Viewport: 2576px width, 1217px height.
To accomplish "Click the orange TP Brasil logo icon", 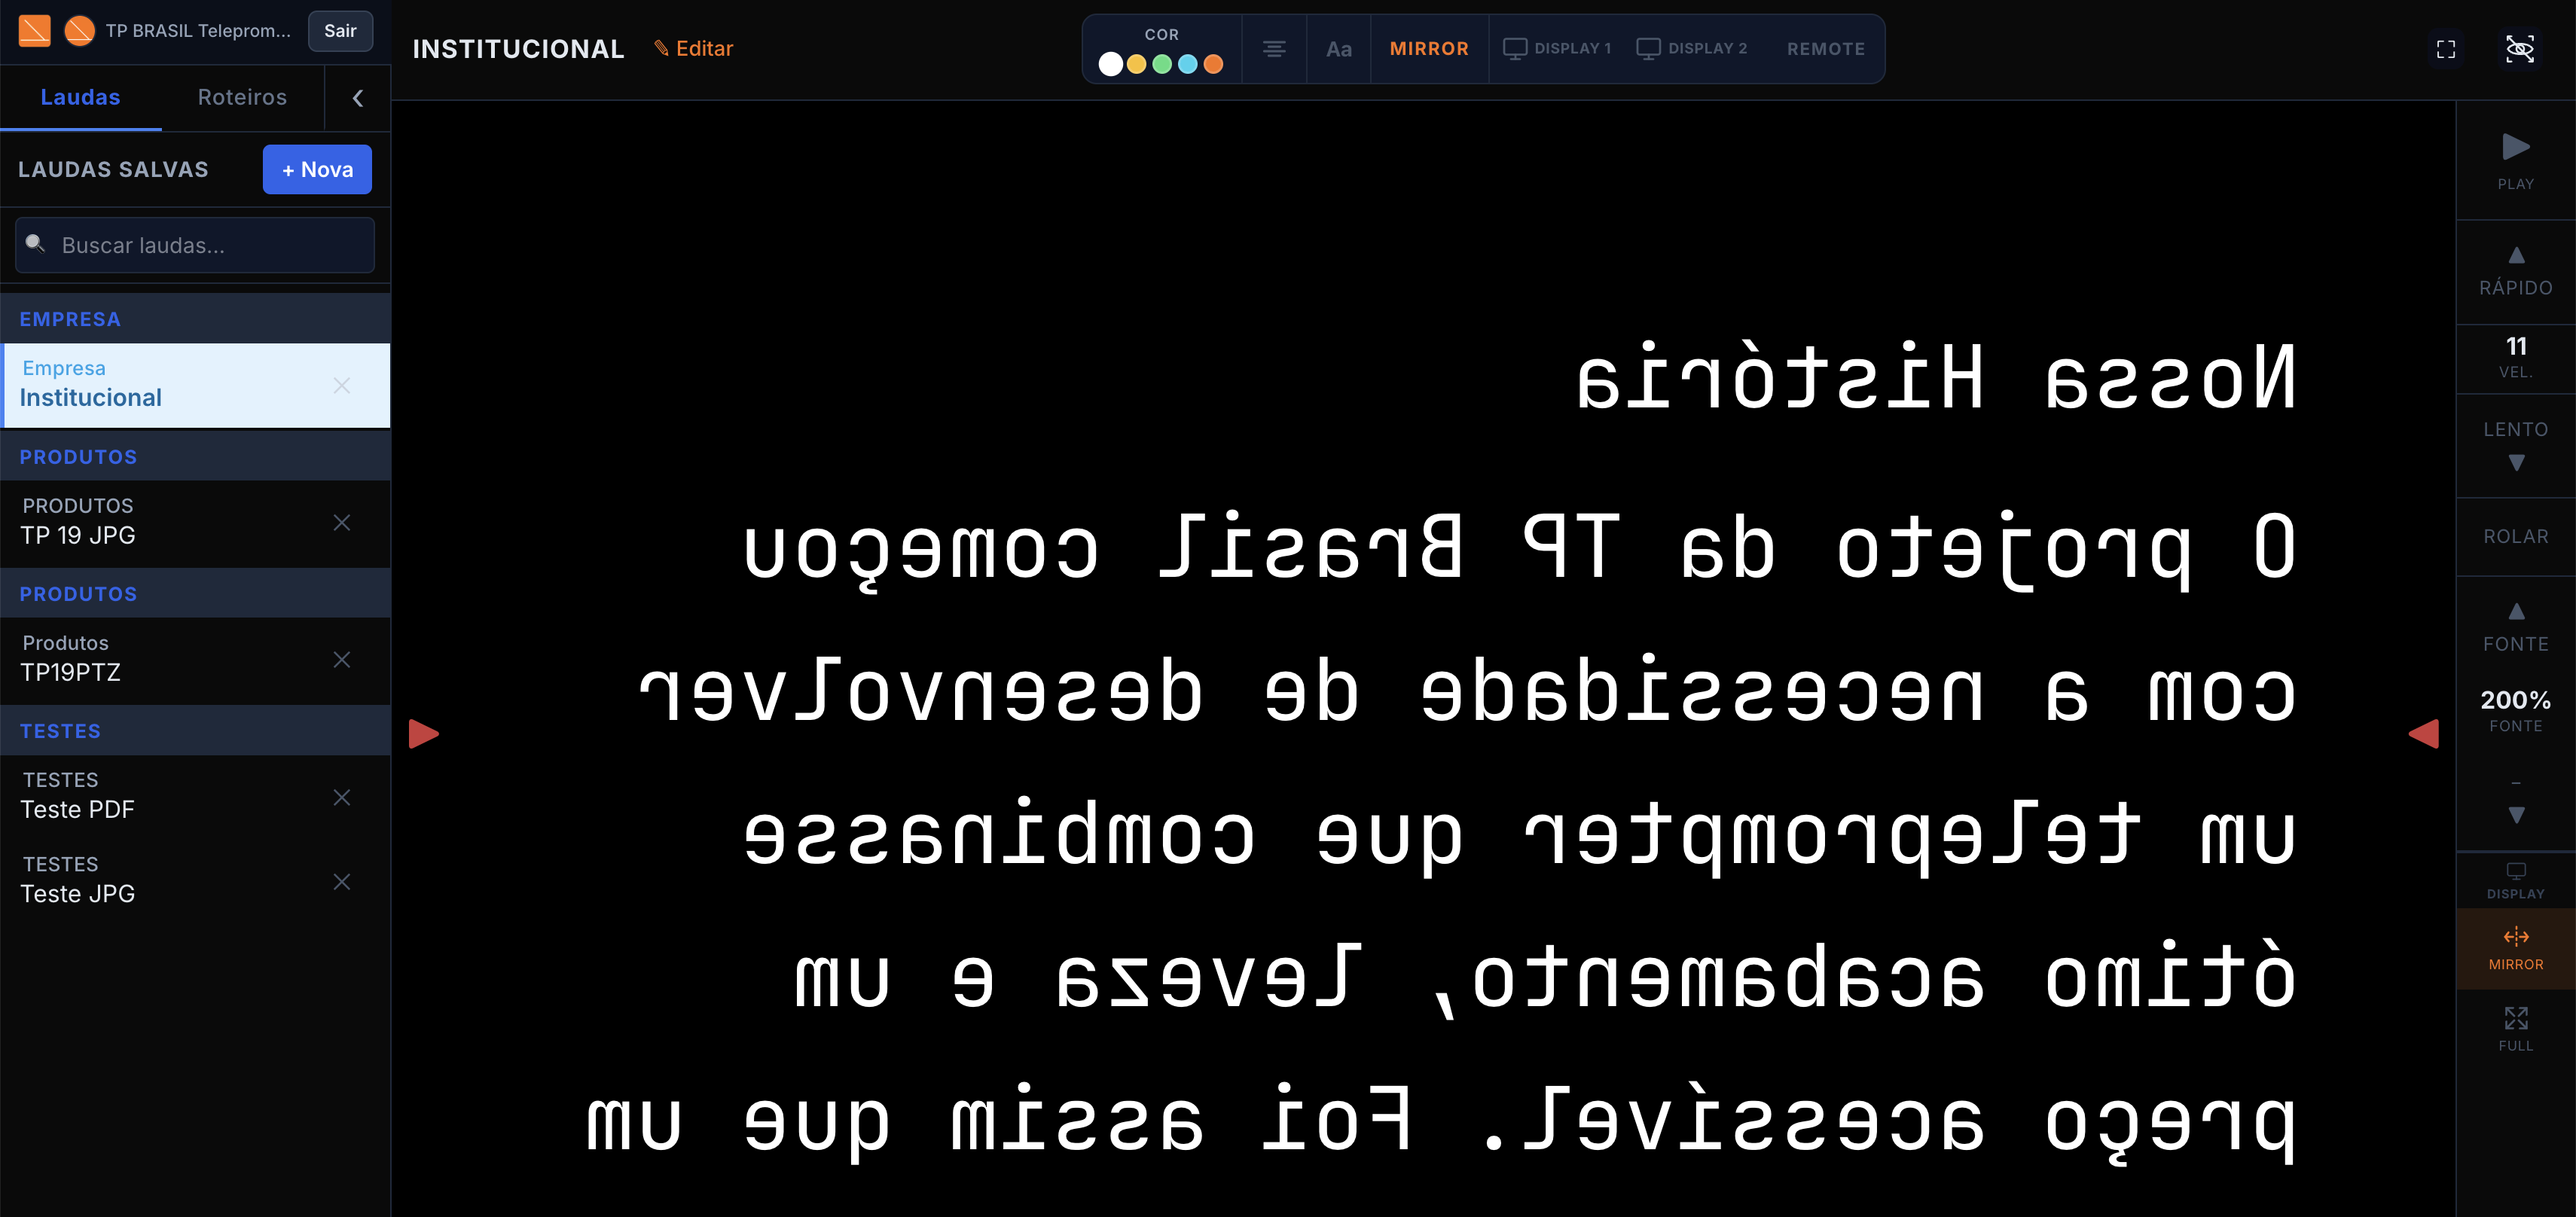I will point(35,30).
